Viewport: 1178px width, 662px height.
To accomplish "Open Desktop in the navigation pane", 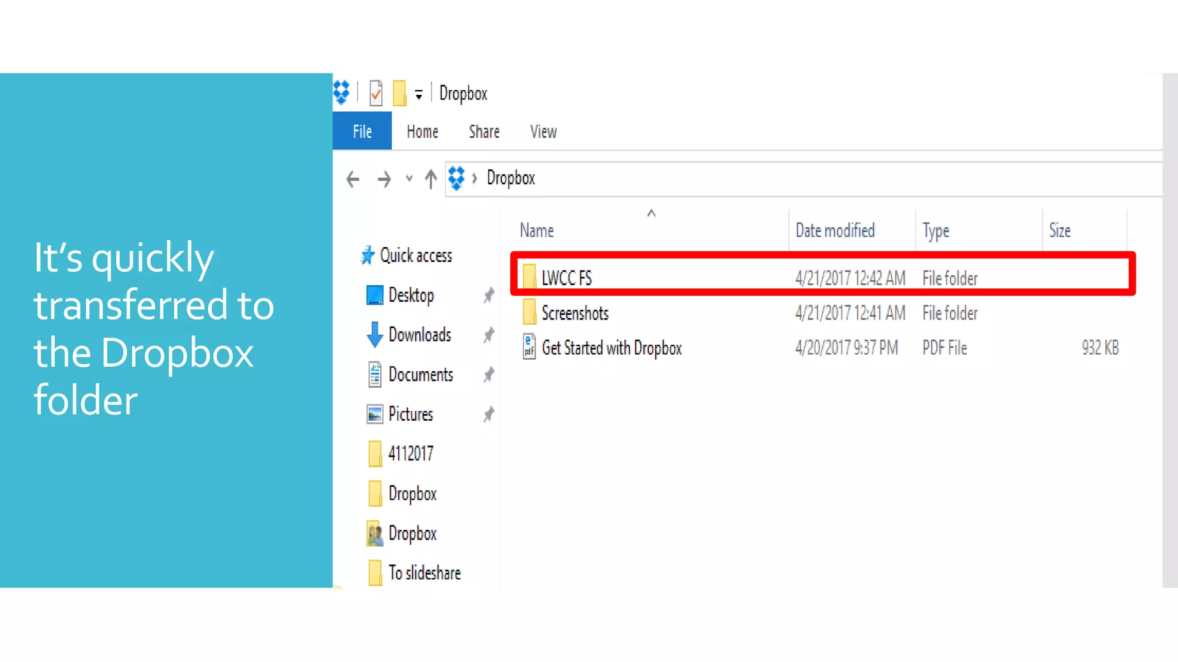I will pos(411,295).
